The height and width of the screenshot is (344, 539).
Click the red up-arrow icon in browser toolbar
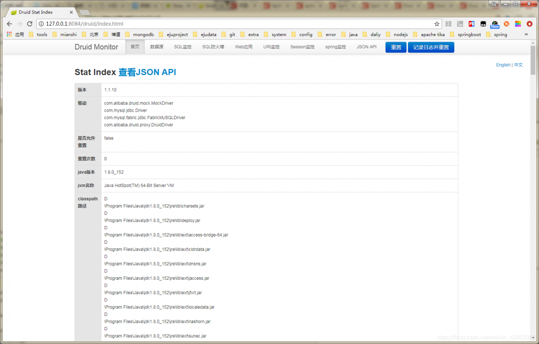pos(530,24)
